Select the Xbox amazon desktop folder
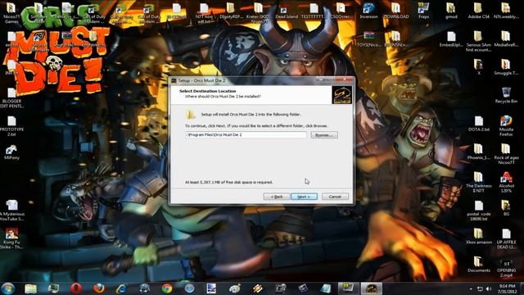Image resolution: width=524 pixels, height=295 pixels. pyautogui.click(x=478, y=236)
